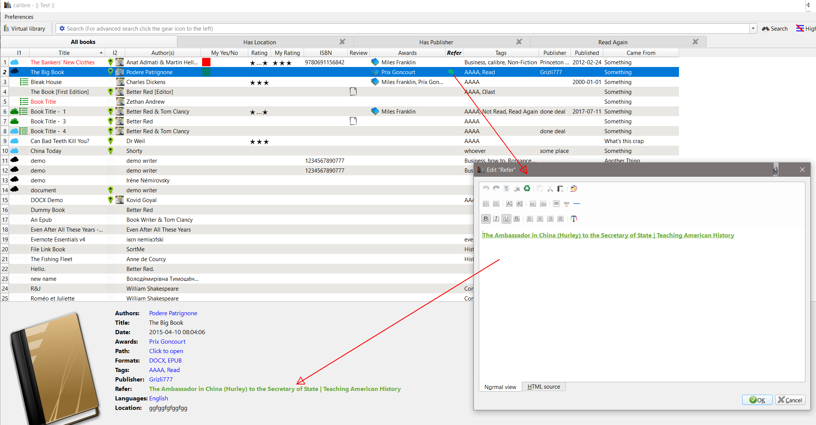816x425 pixels.
Task: Enable italic formatting
Action: 496,219
